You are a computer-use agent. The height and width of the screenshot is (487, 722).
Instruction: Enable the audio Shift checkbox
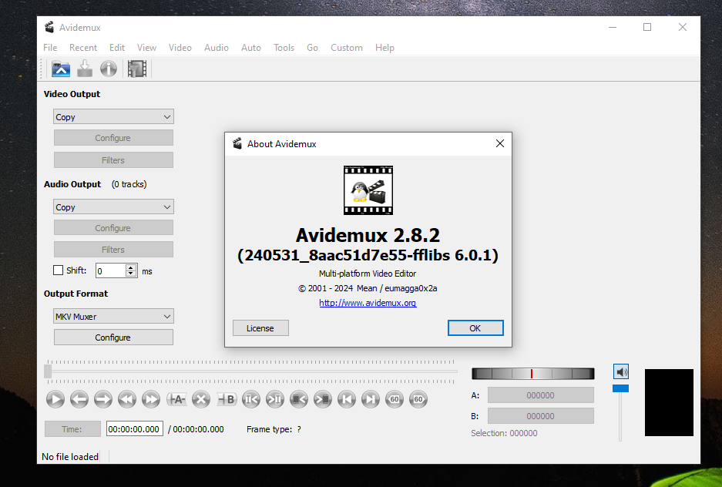click(x=58, y=270)
